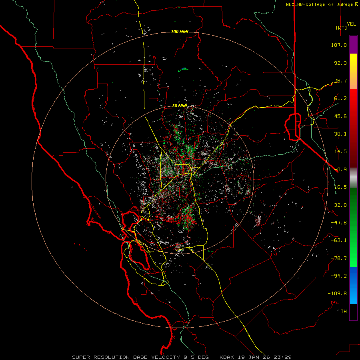360x360 pixels.
Task: Pick the yellow band on the color scale
Action: 353,62
